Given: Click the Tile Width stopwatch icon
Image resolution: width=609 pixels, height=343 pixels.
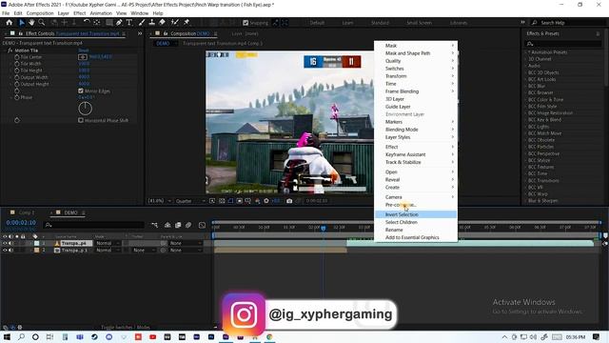Looking at the screenshot, I should coord(17,64).
